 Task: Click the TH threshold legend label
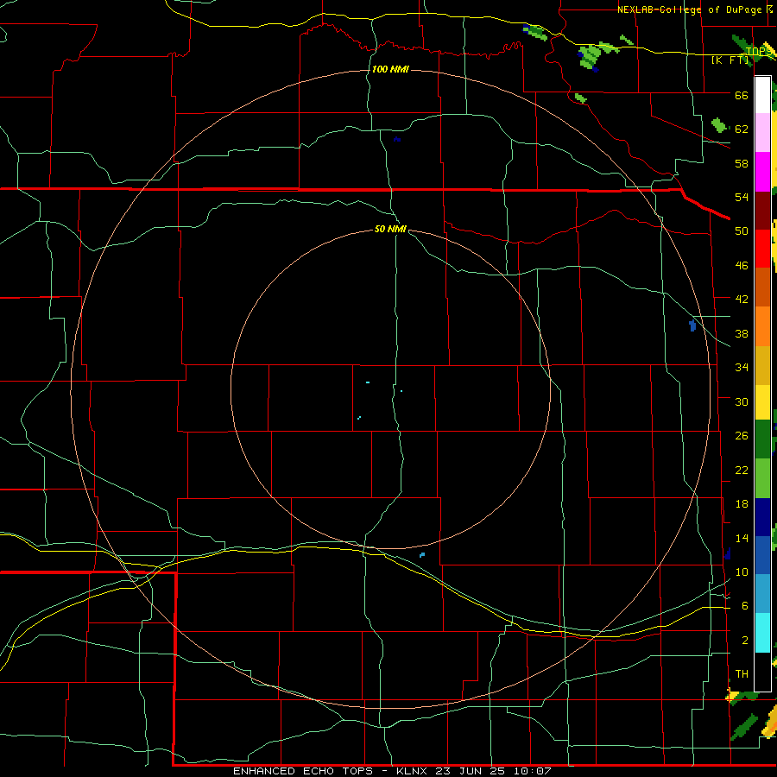(x=742, y=674)
